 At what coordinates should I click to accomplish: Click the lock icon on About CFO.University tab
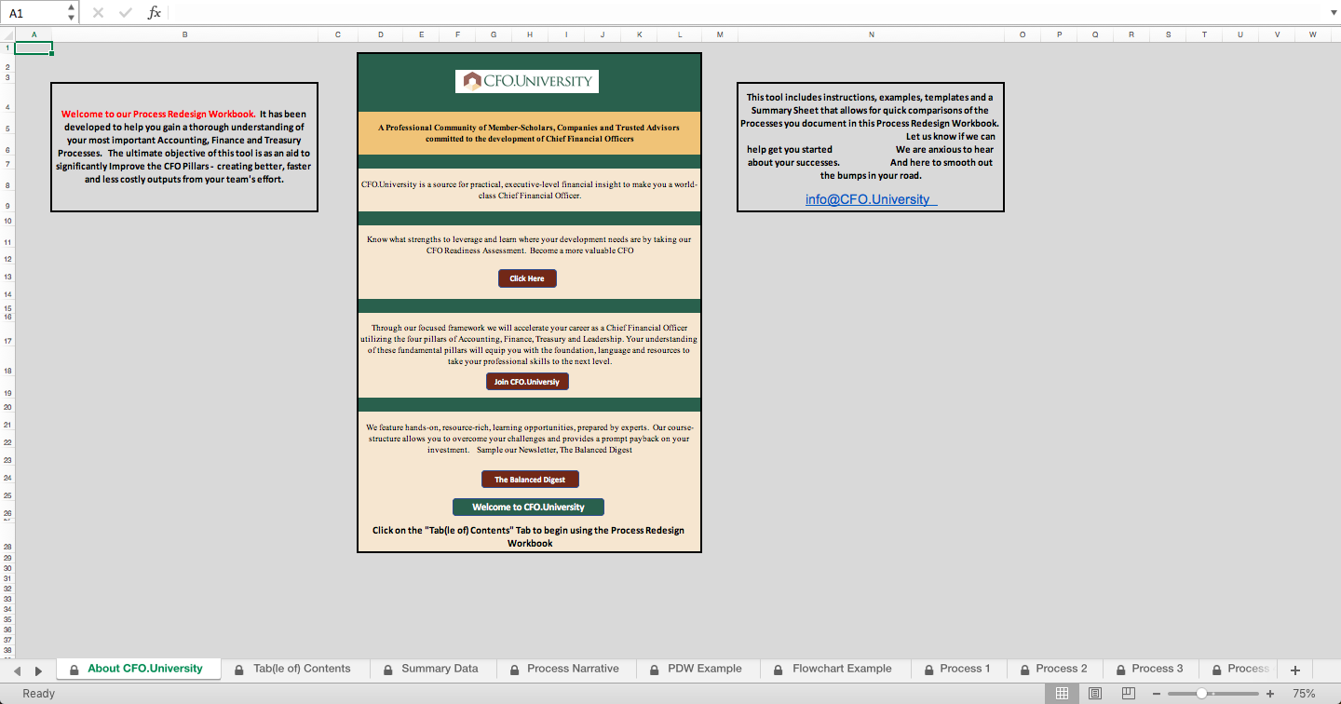pos(74,670)
